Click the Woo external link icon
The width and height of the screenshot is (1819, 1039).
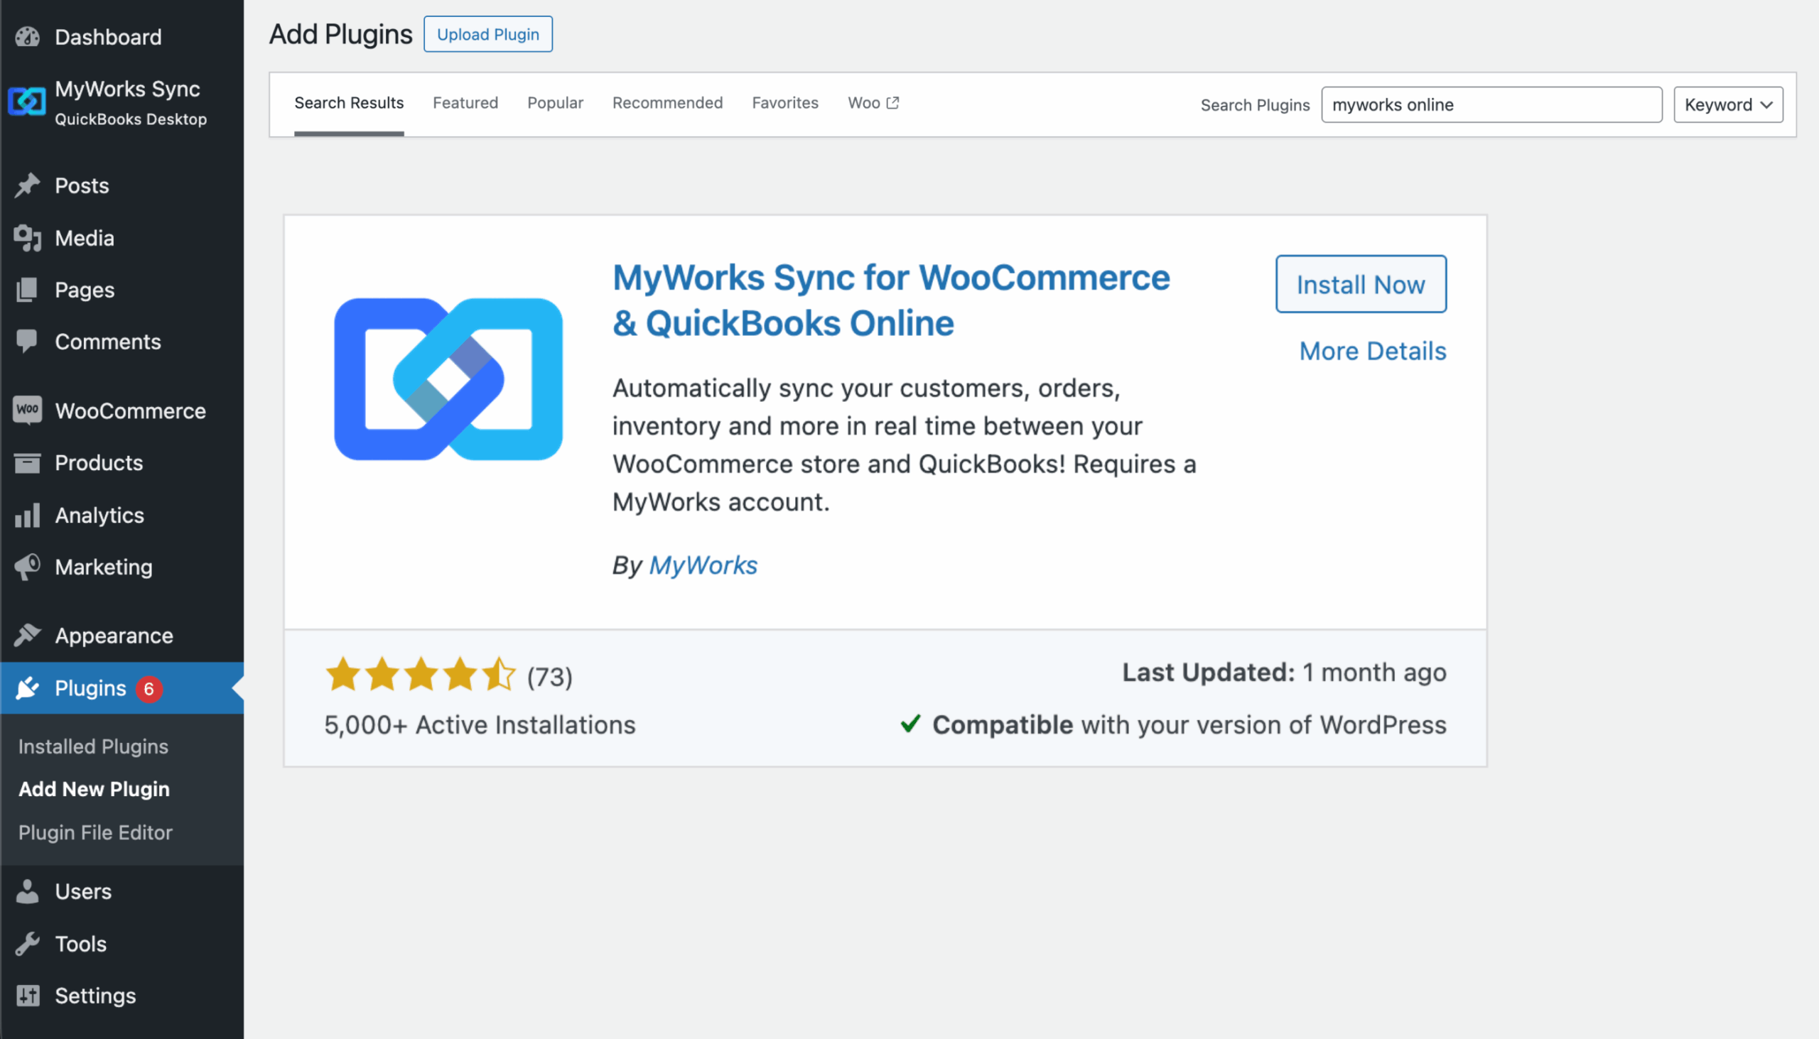(x=894, y=102)
